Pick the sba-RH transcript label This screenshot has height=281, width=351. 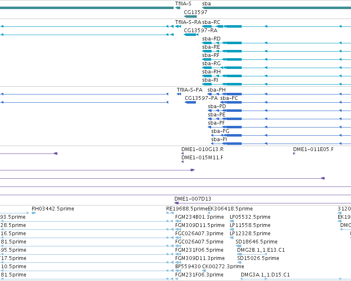(211, 72)
